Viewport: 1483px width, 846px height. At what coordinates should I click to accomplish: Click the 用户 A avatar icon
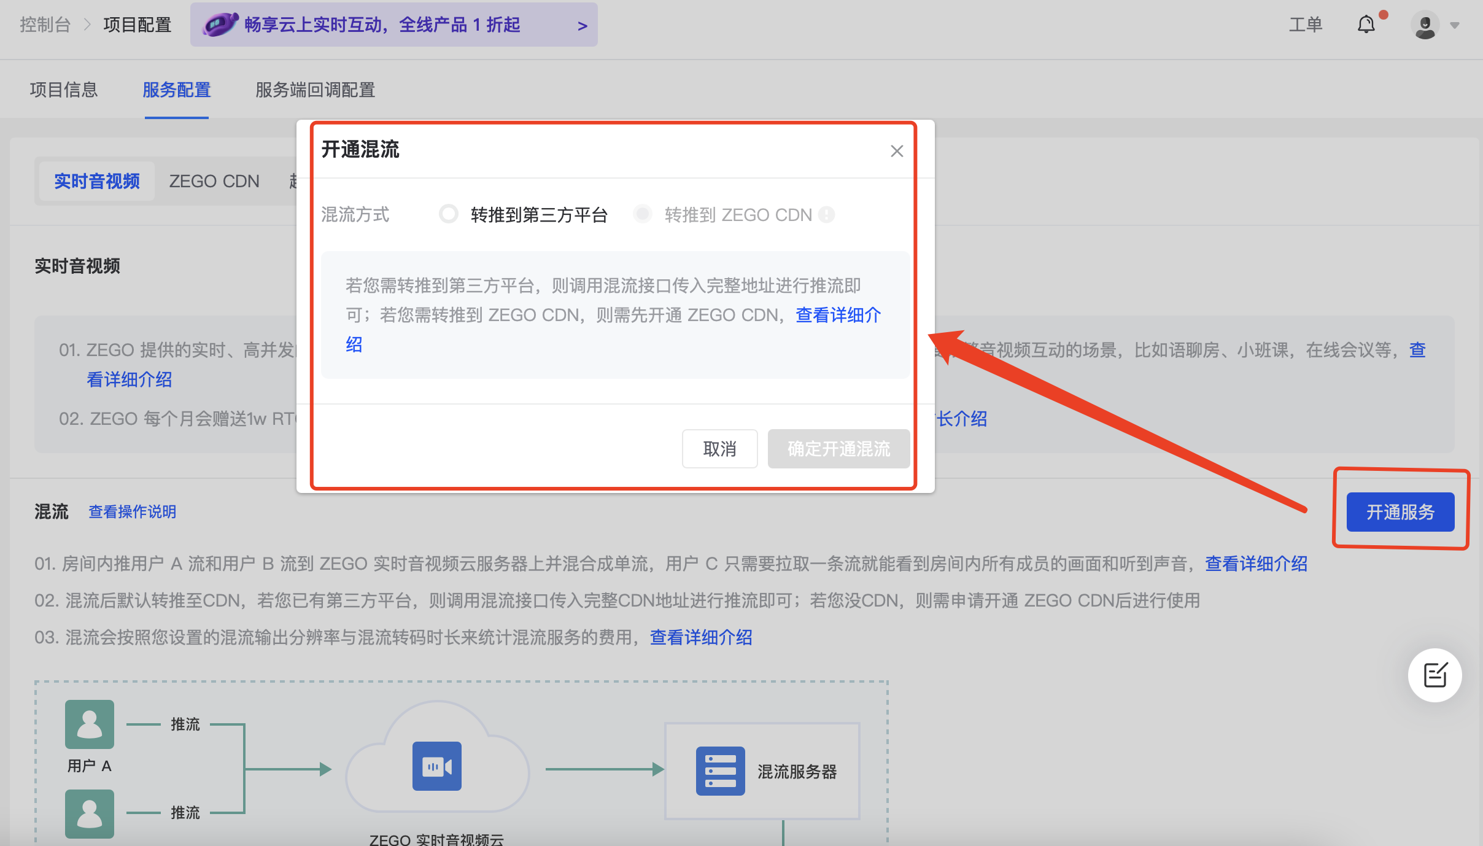click(90, 724)
